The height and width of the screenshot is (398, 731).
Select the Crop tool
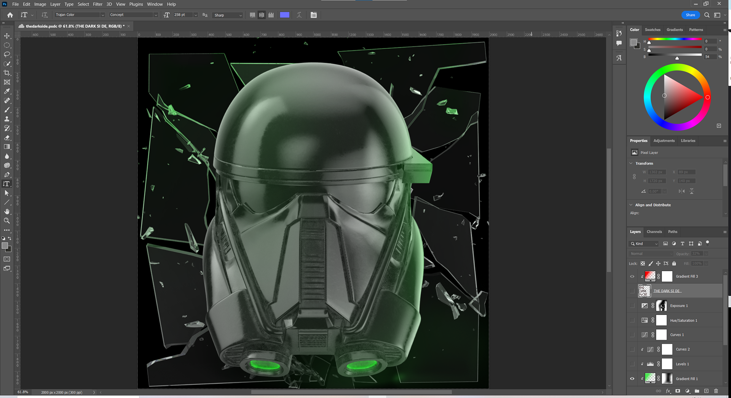(x=7, y=73)
